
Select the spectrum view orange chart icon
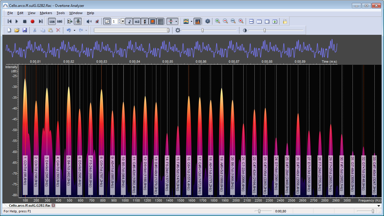[x=197, y=21]
